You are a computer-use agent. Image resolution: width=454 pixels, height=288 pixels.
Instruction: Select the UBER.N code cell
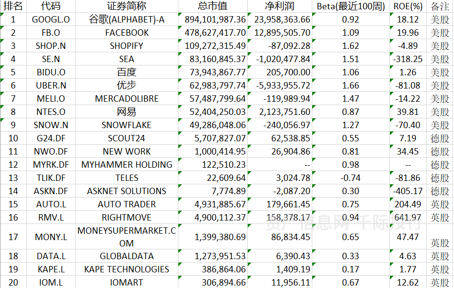point(51,86)
